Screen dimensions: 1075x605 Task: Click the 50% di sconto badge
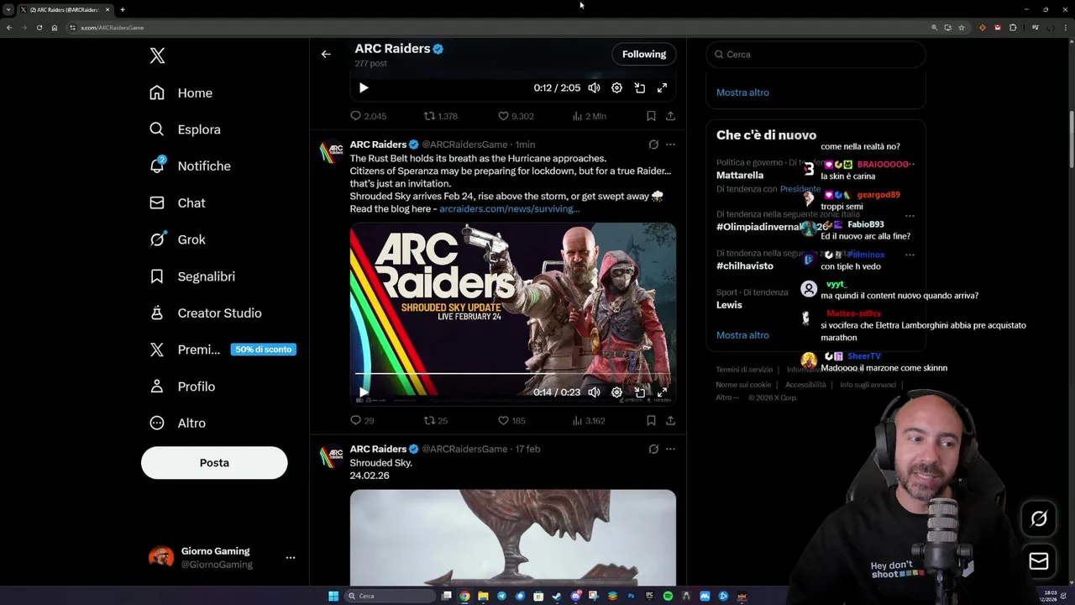tap(264, 350)
